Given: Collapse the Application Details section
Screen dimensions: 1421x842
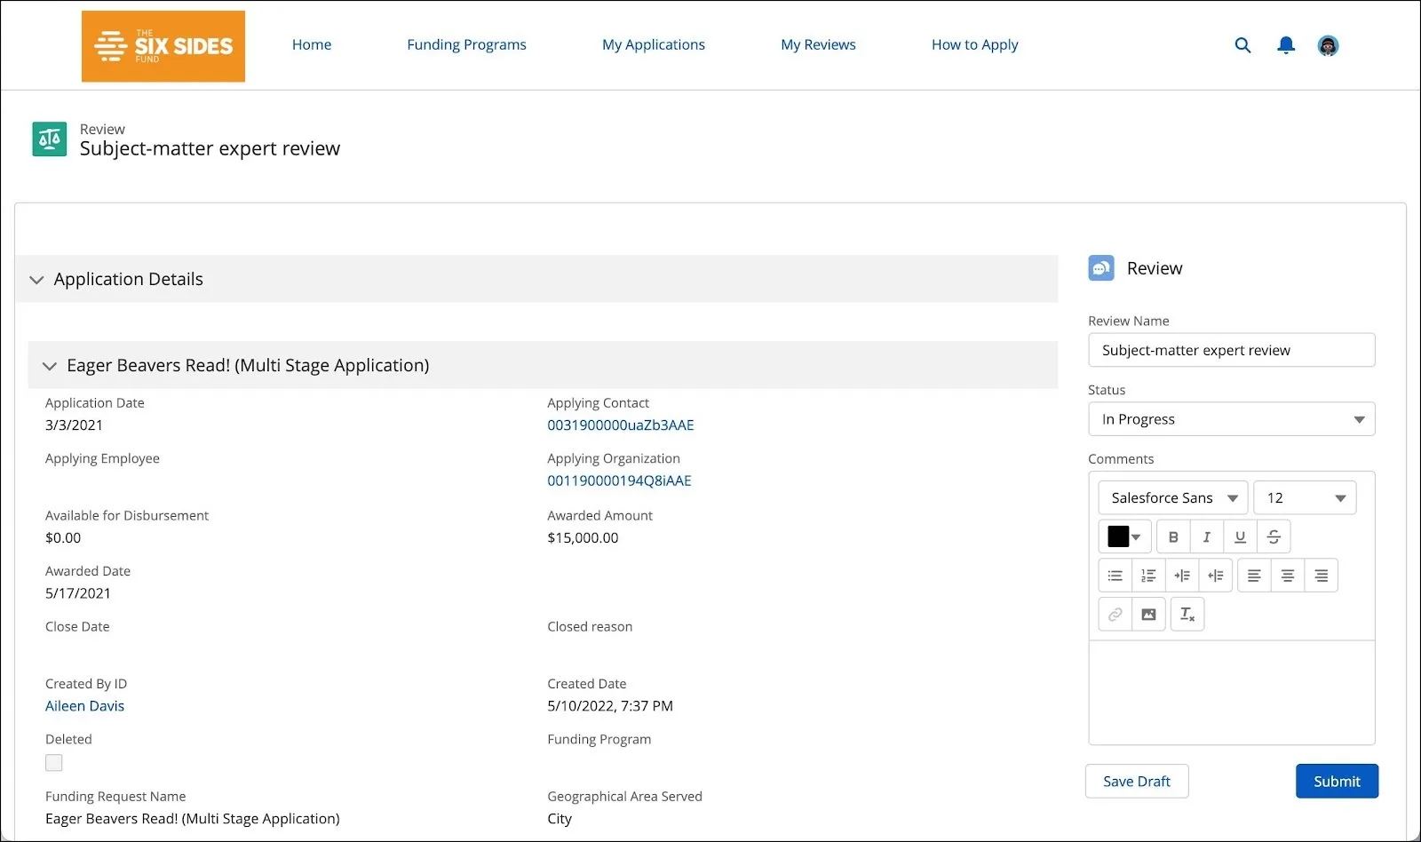Looking at the screenshot, I should pos(36,280).
